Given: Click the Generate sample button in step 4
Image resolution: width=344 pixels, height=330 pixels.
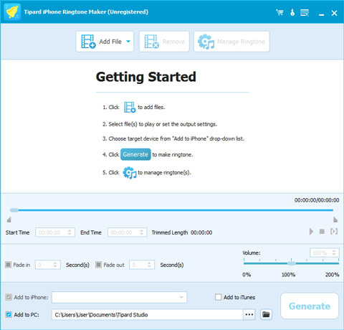Looking at the screenshot, I should [135, 154].
